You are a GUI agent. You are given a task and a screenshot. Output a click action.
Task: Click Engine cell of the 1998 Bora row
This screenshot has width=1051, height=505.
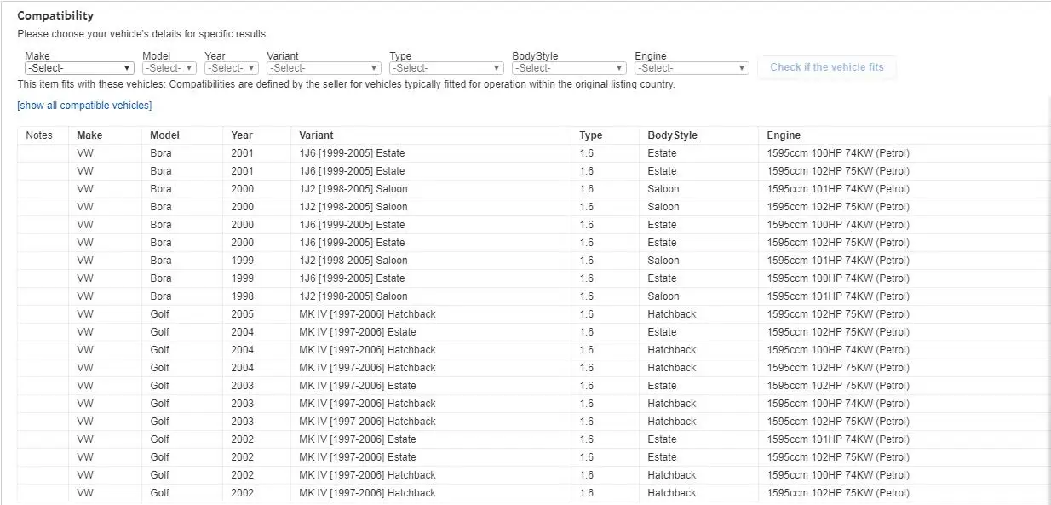905,296
